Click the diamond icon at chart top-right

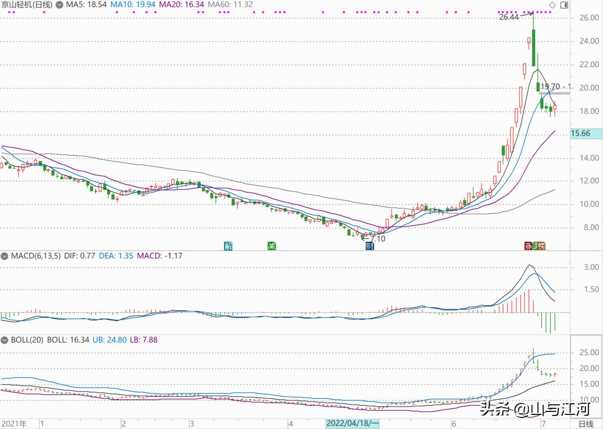coord(552,5)
